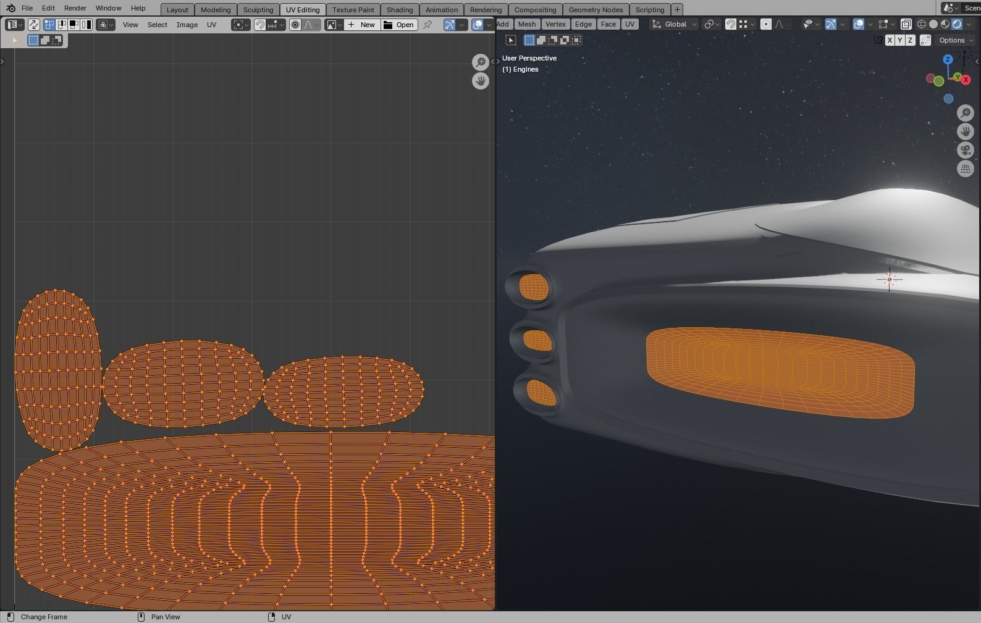This screenshot has height=623, width=981.
Task: Select UV island selection mode
Action: pyautogui.click(x=86, y=25)
